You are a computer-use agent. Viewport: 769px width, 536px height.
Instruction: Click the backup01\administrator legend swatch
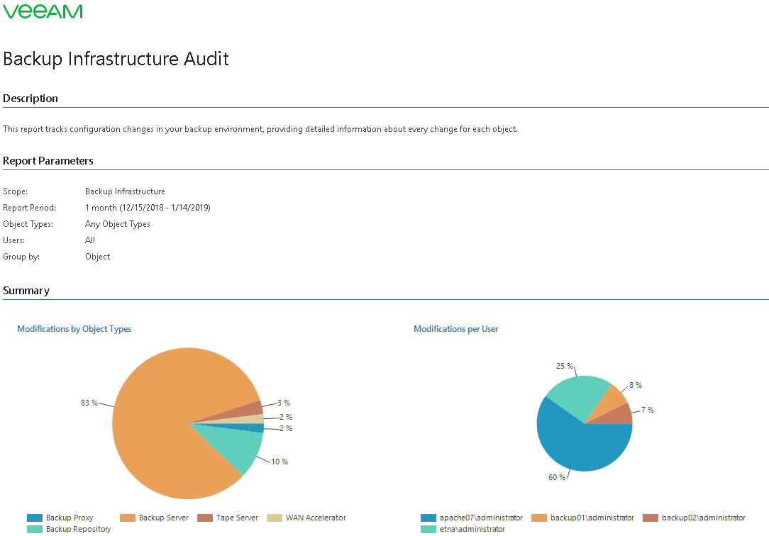(539, 518)
